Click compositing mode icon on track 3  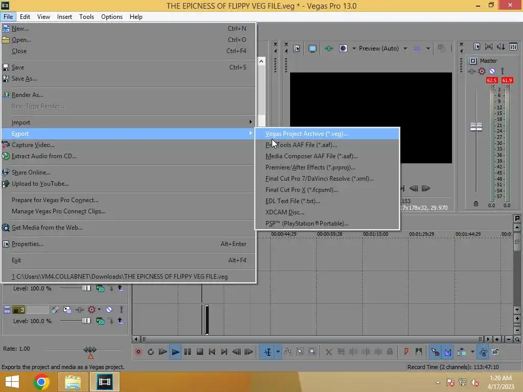[100, 321]
